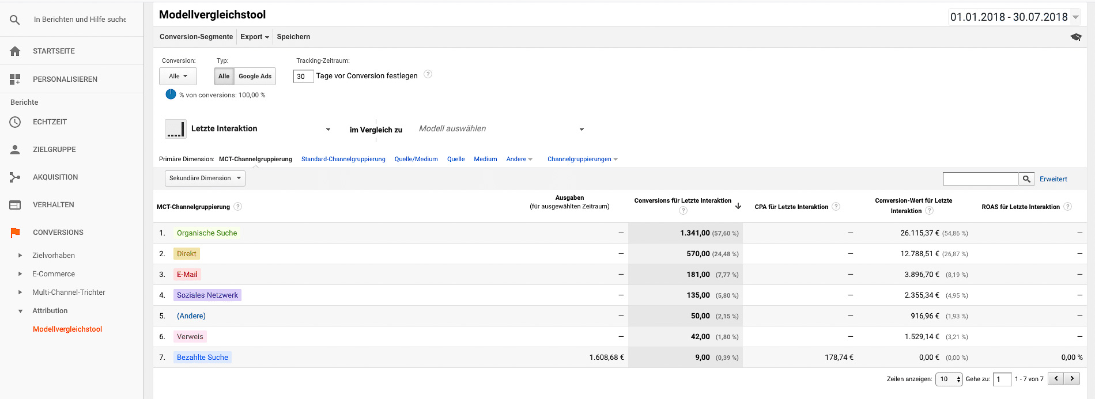Click the Akquisition branching icon
The image size is (1095, 399).
pyautogui.click(x=15, y=177)
